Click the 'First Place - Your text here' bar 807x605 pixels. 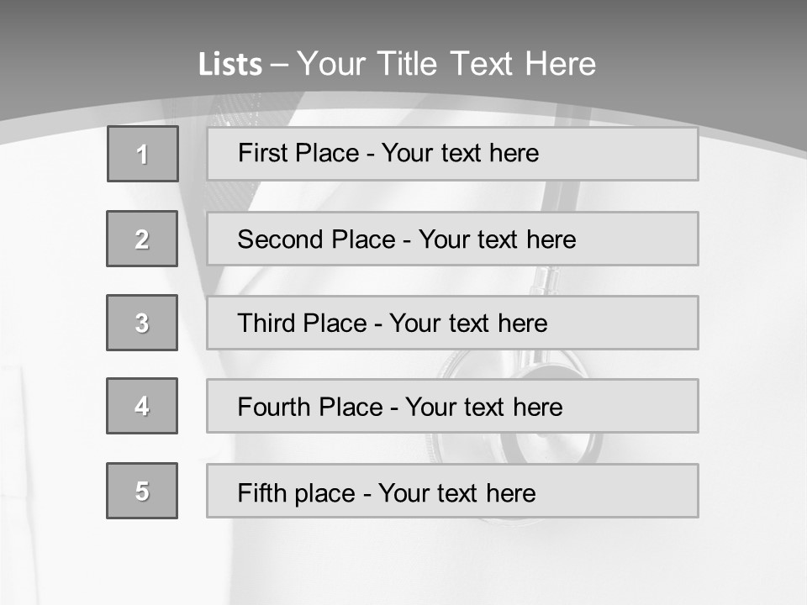(x=452, y=154)
